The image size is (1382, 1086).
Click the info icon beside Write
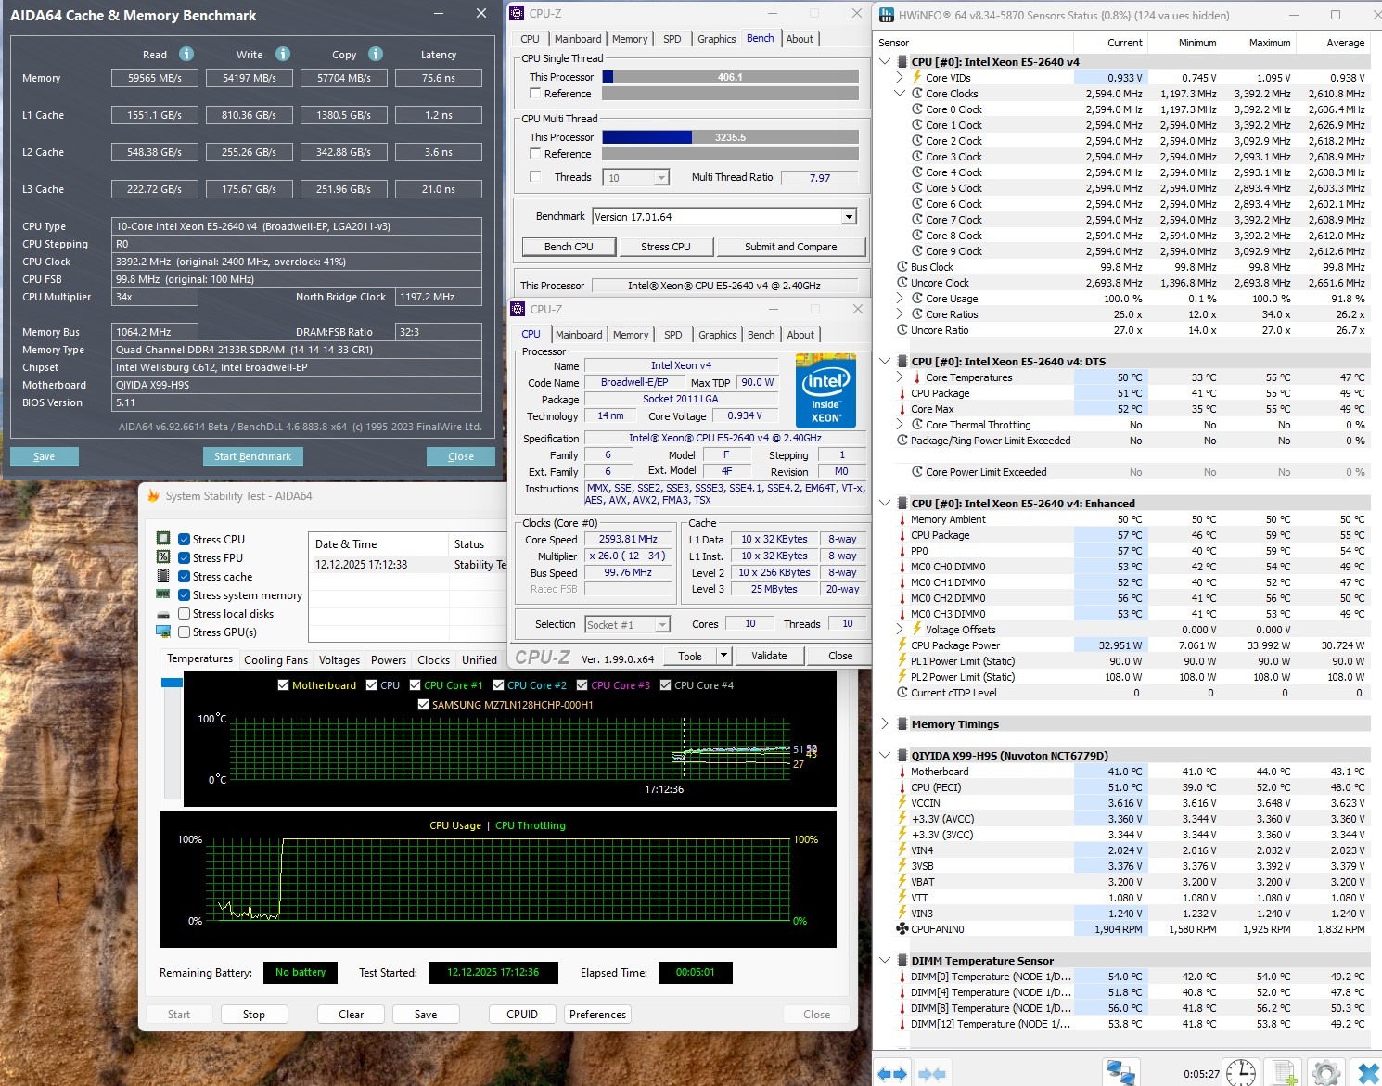pos(283,54)
